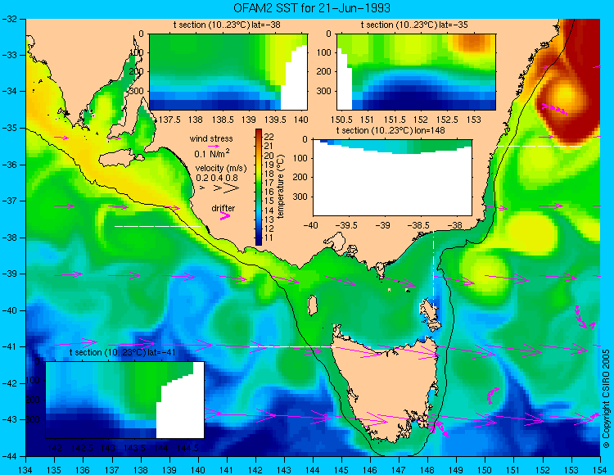This screenshot has height=475, width=614.
Task: Click white dashed section line left of 'drifter' label
Action: point(157,226)
